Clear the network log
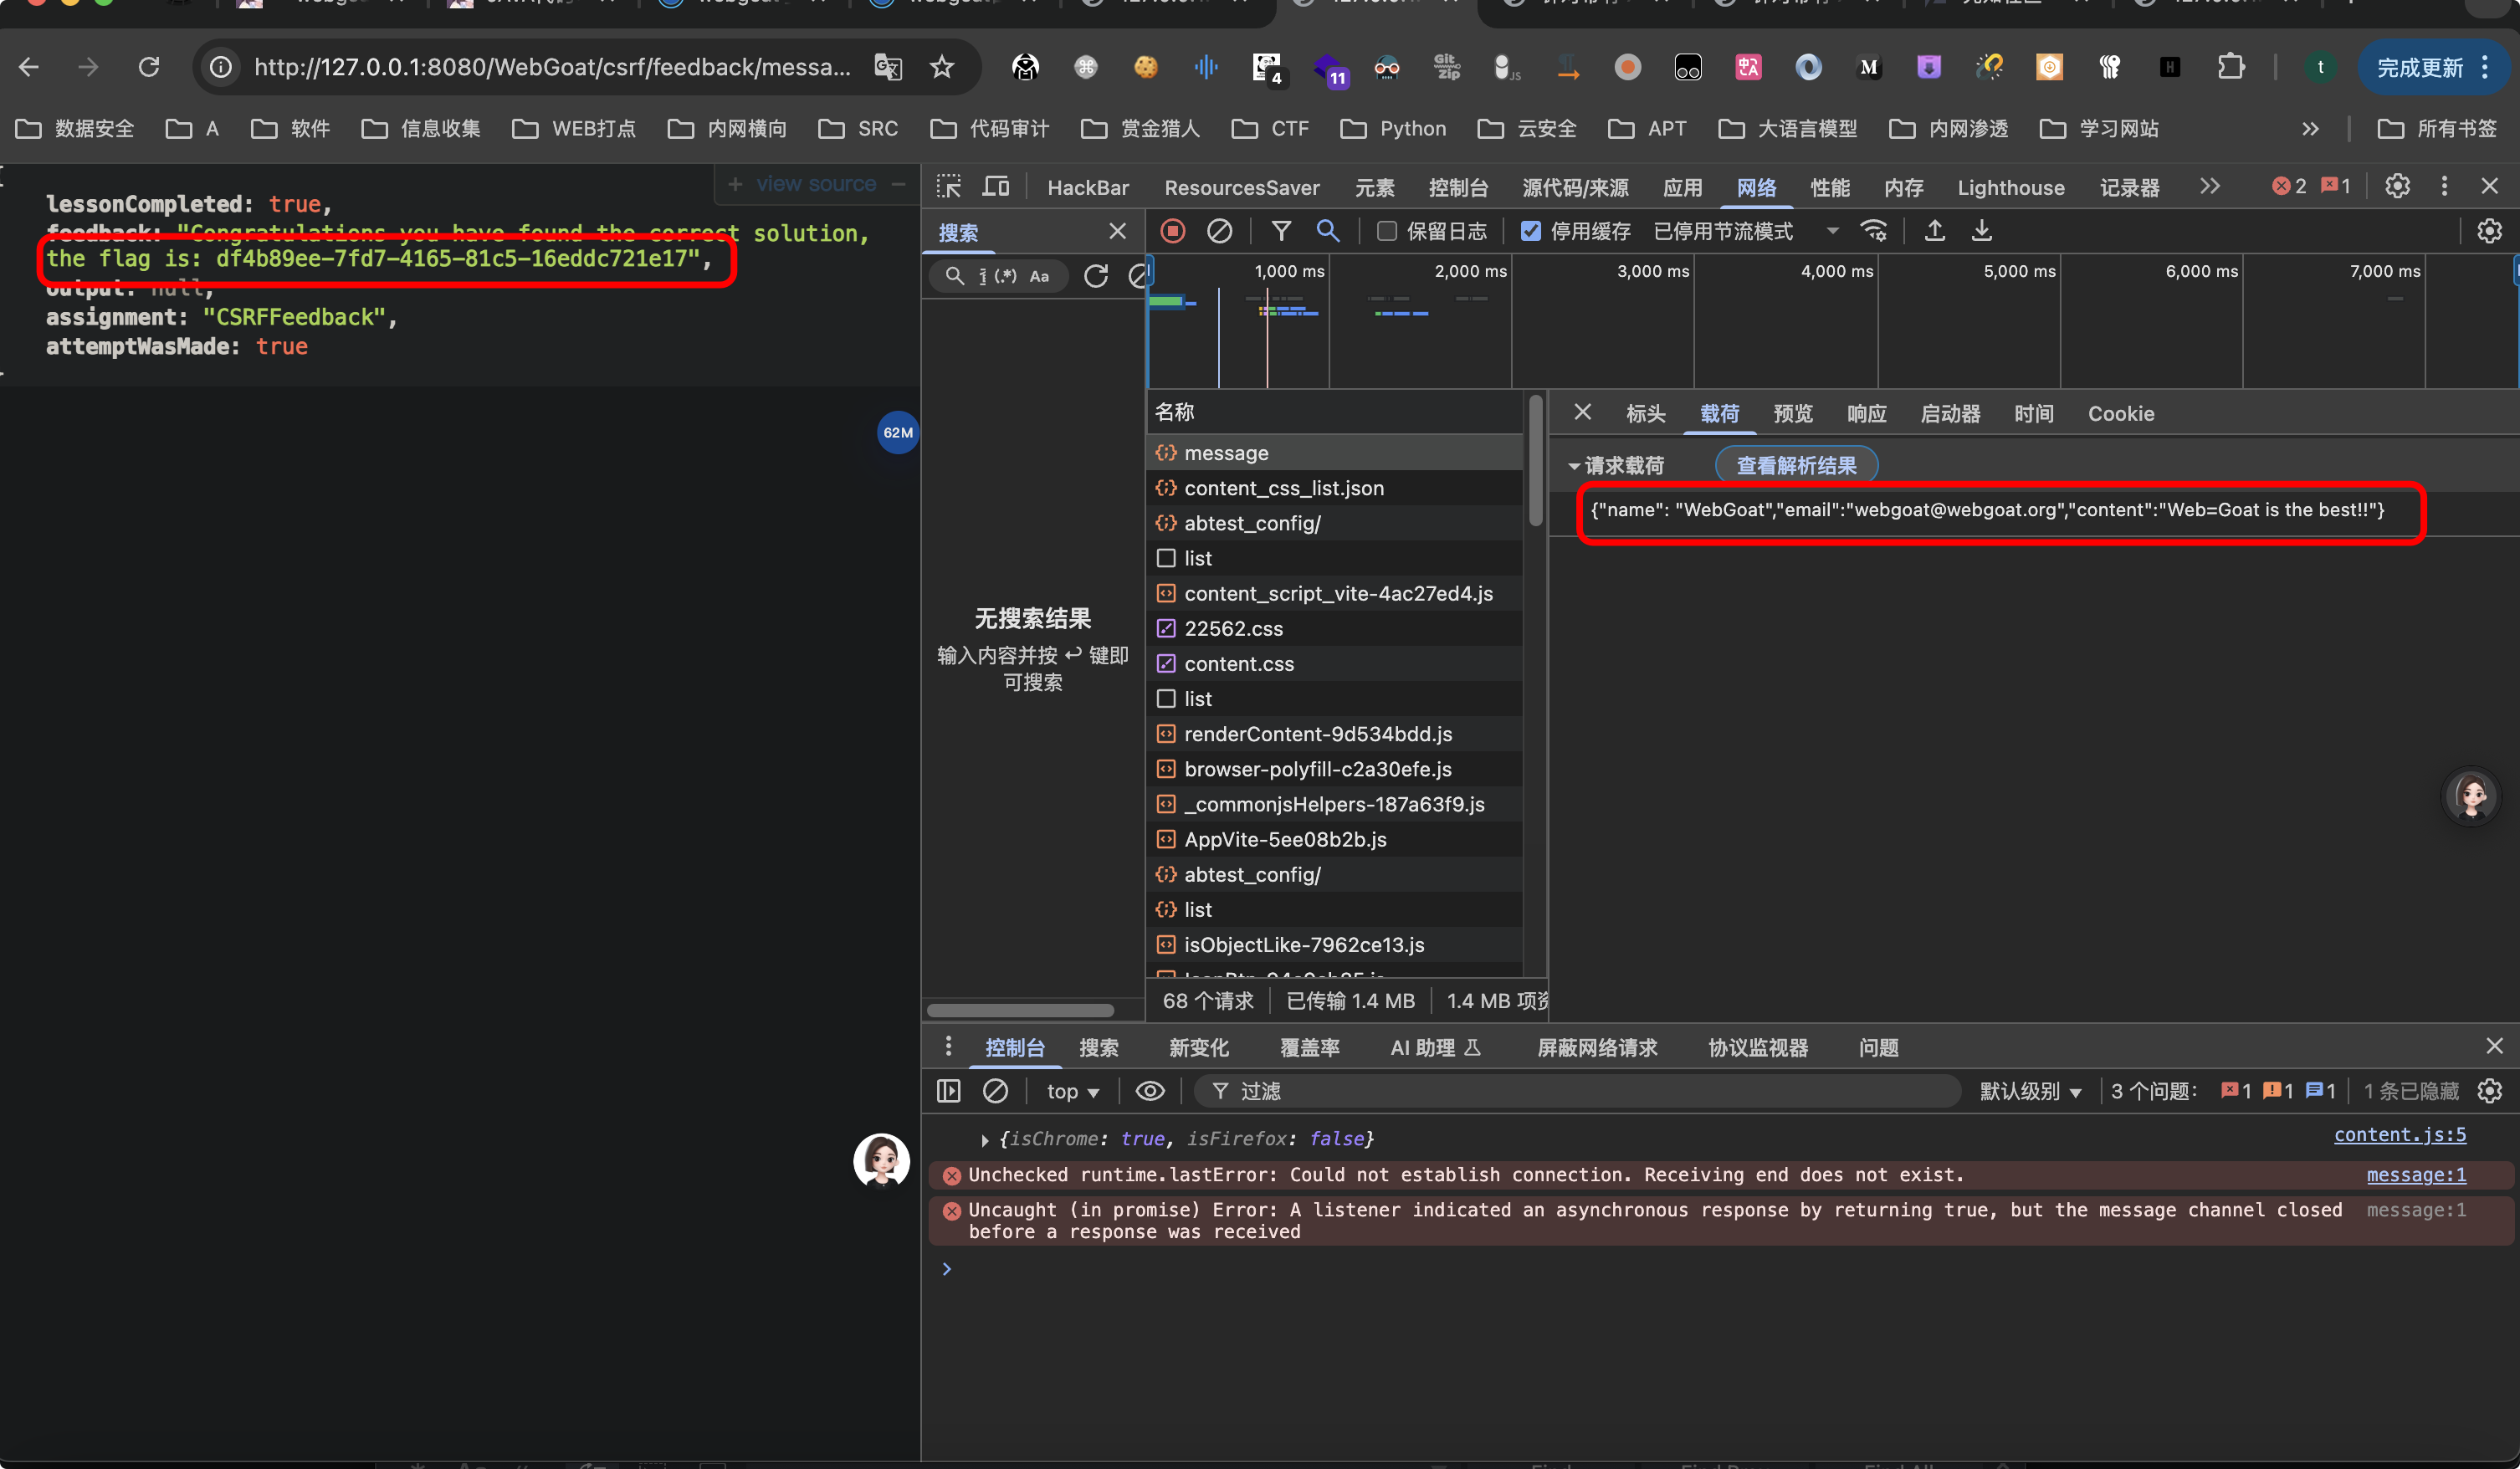 coord(1219,231)
